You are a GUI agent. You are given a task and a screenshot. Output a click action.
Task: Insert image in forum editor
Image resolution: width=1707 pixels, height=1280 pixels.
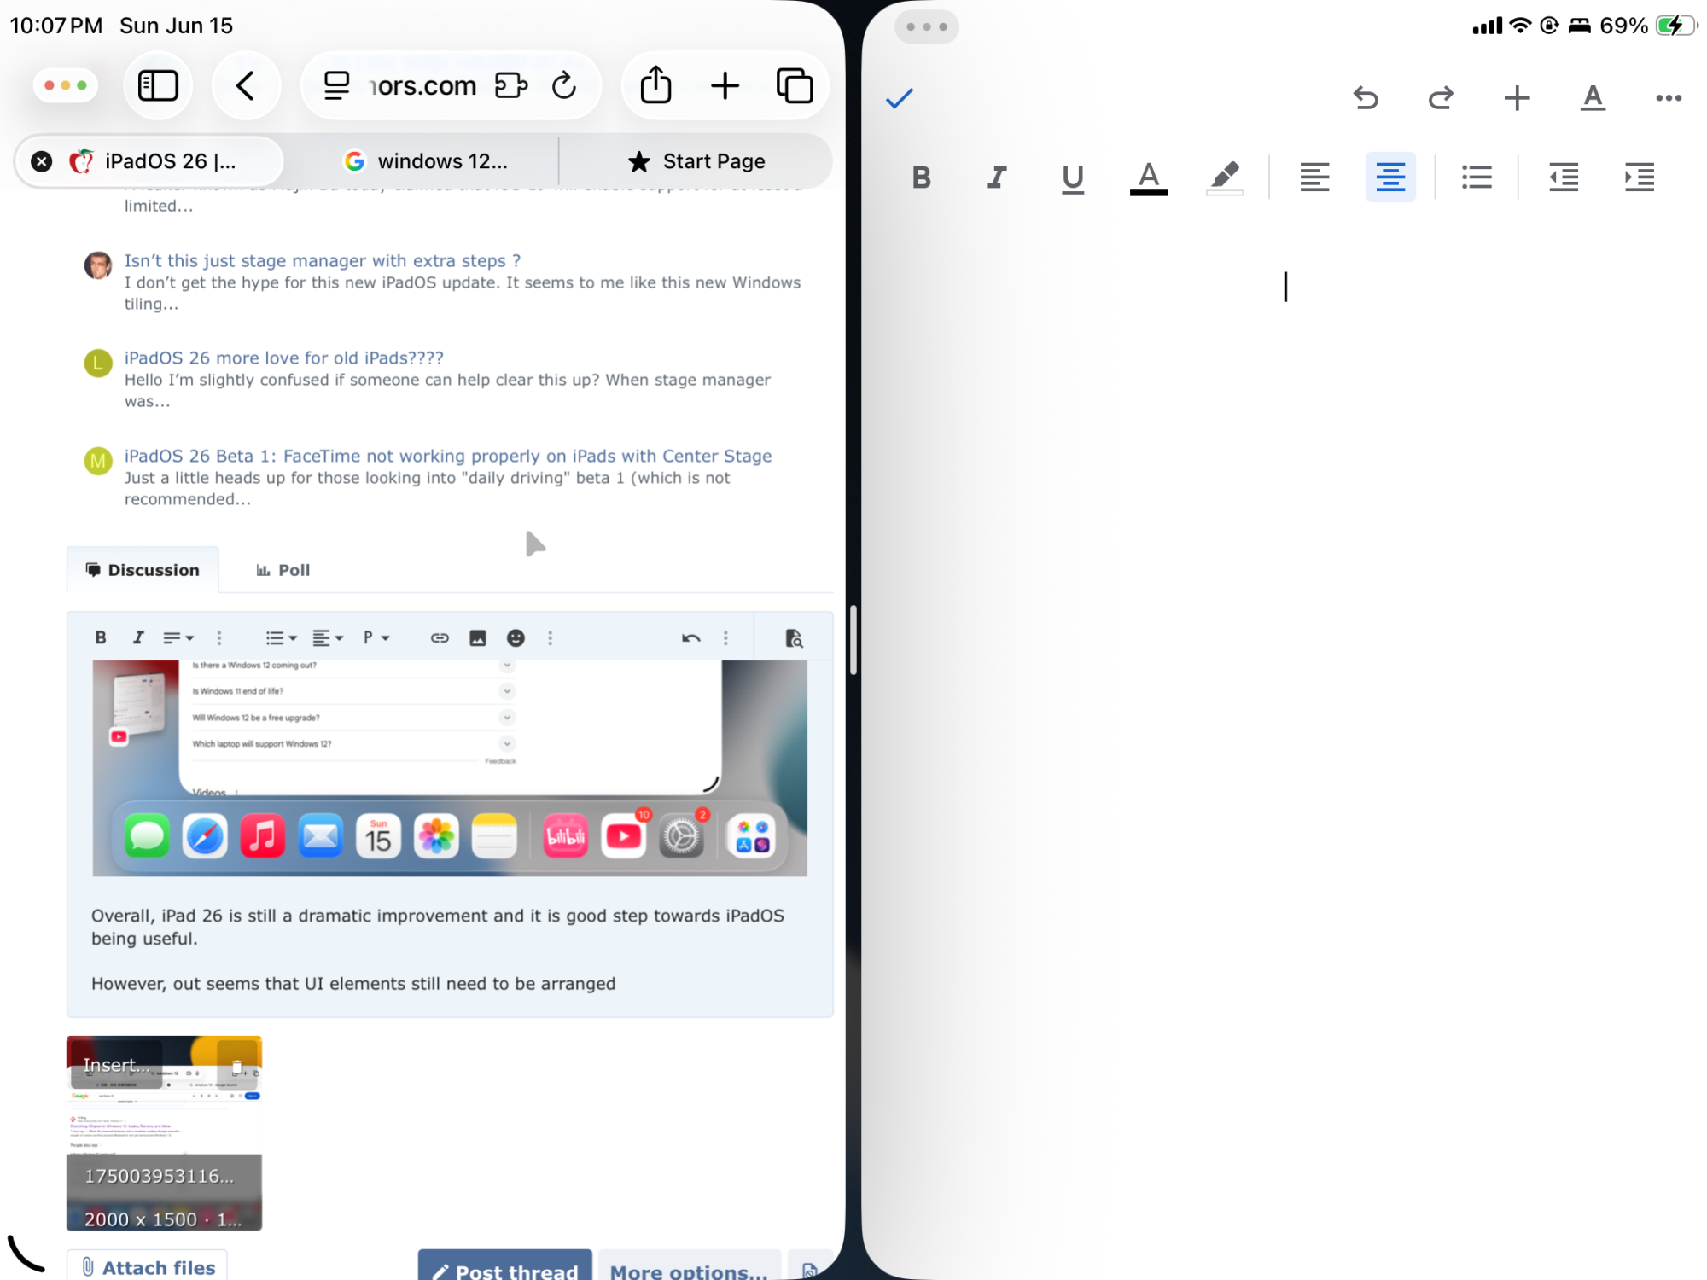coord(478,637)
